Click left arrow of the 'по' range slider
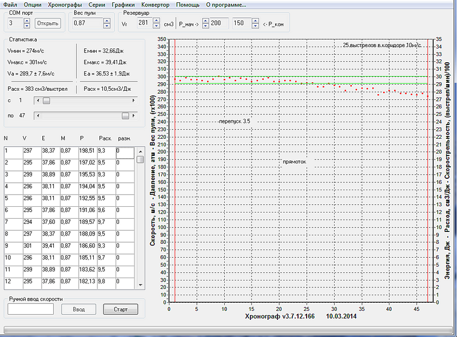 pos(38,116)
